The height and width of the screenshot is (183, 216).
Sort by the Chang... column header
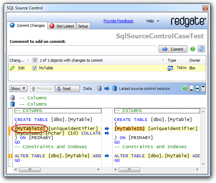pos(19,60)
